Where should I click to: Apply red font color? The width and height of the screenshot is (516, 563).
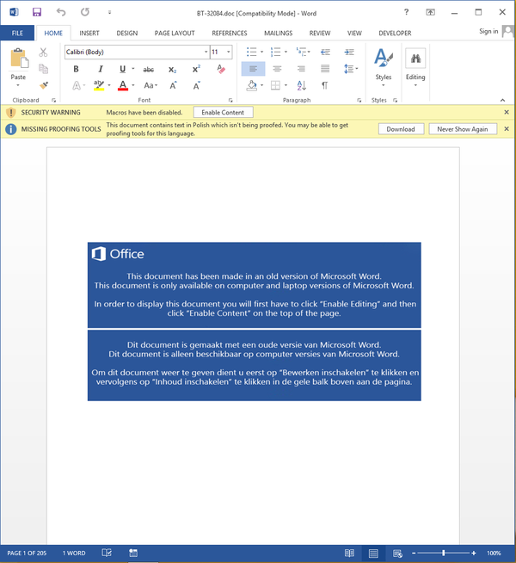(123, 85)
